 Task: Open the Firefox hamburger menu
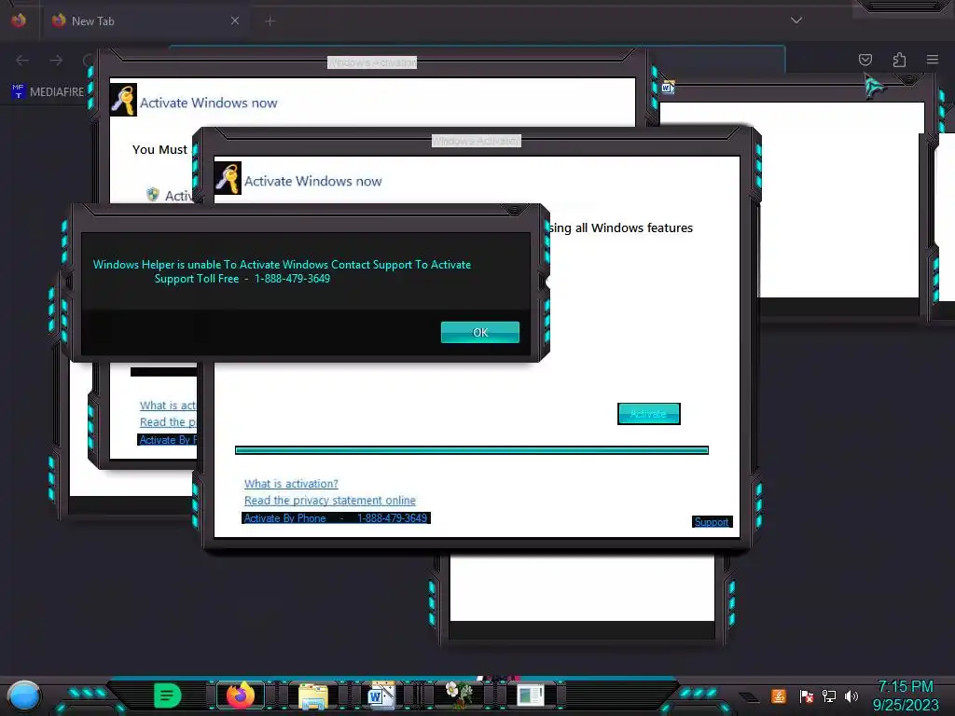point(933,59)
